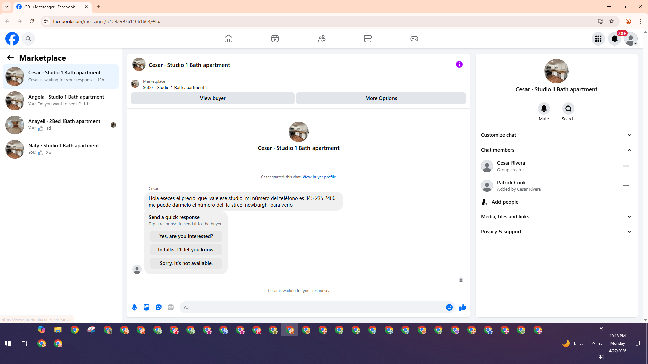Show hidden system tray icons chevron
Image resolution: width=648 pixels, height=364 pixels.
(593, 343)
